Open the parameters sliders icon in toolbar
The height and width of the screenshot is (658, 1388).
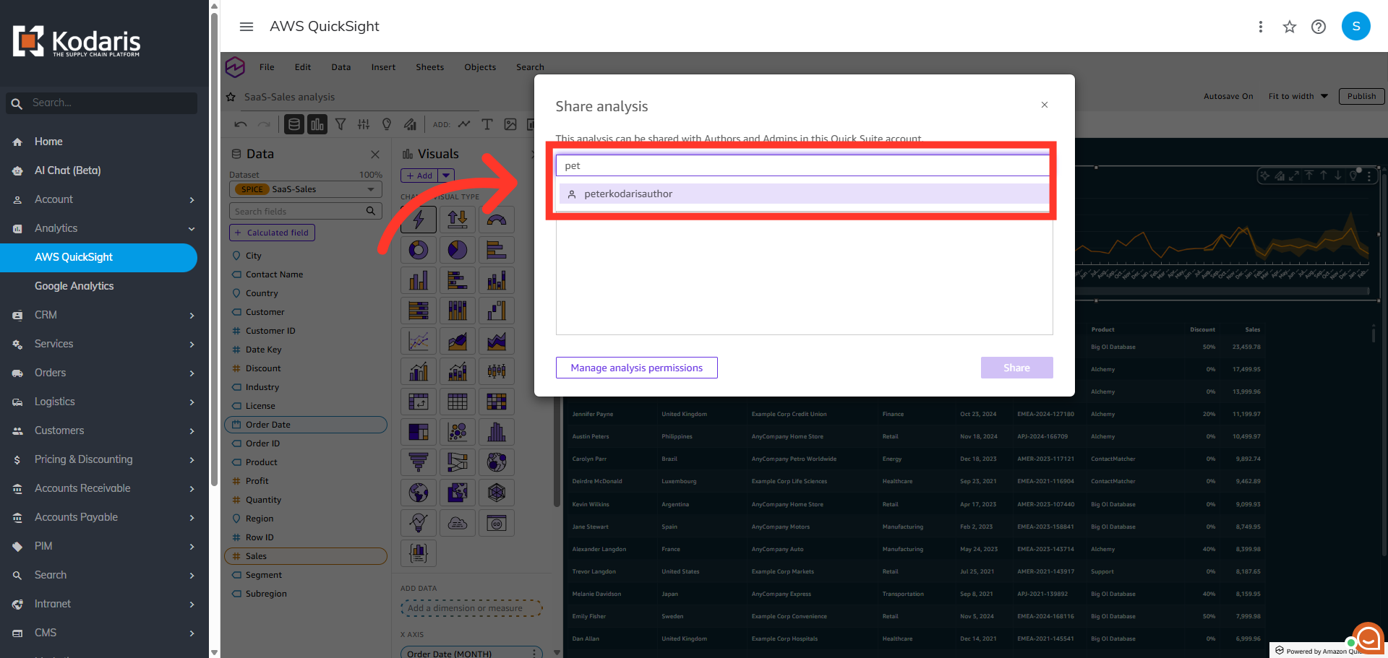(x=364, y=124)
